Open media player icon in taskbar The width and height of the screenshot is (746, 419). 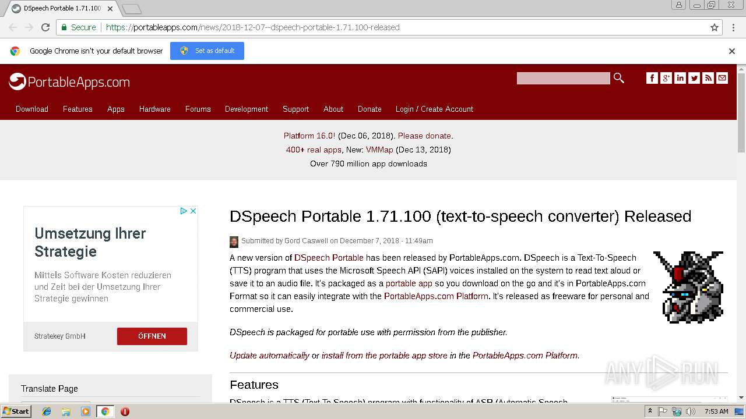click(x=86, y=411)
